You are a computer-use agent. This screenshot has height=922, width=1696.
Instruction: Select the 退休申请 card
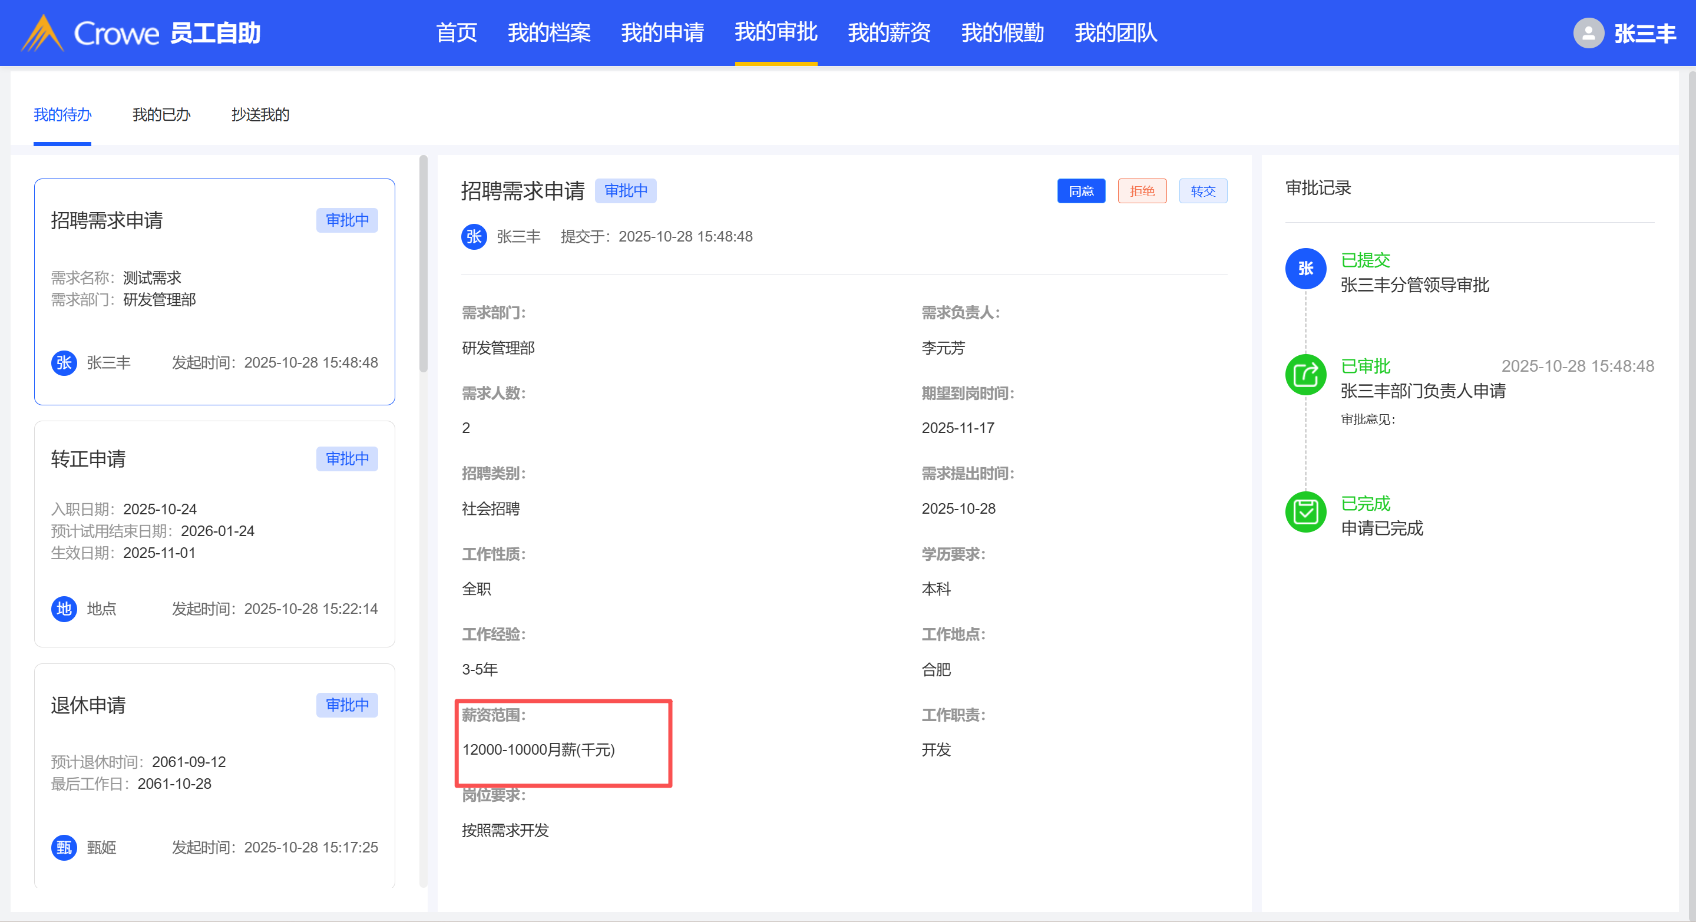pos(214,774)
